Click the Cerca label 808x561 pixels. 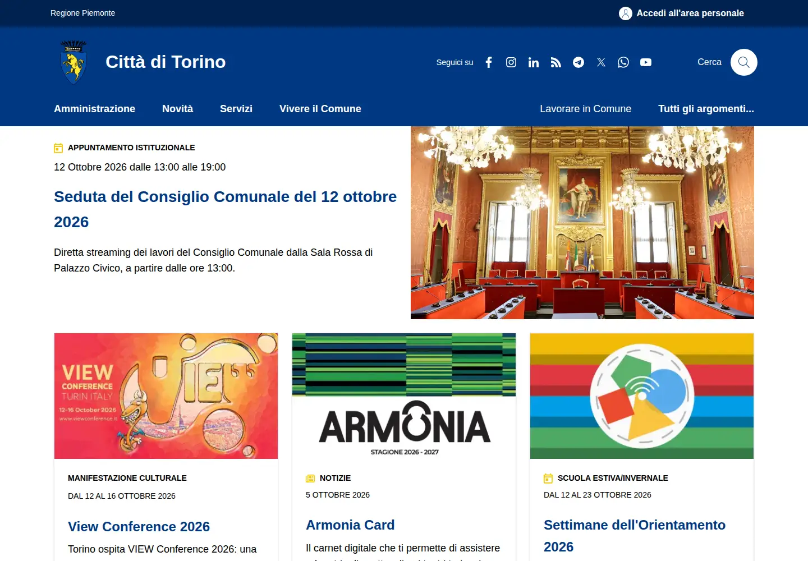709,62
